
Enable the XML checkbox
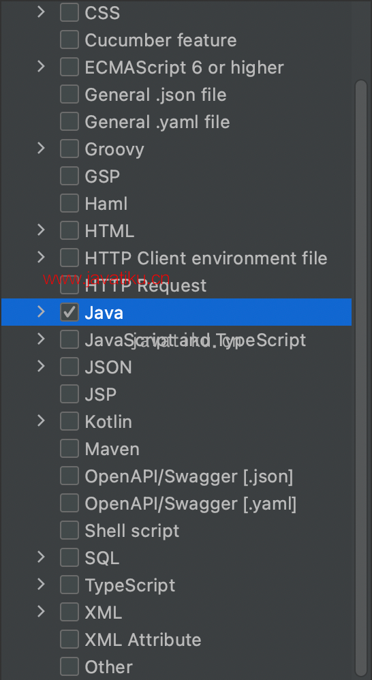click(x=69, y=613)
